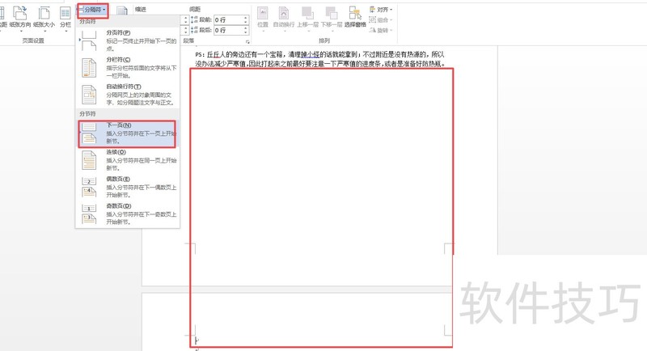Screen dimensions: 647x351
Task: Open 纸张大小 paper size menu
Action: click(x=44, y=18)
